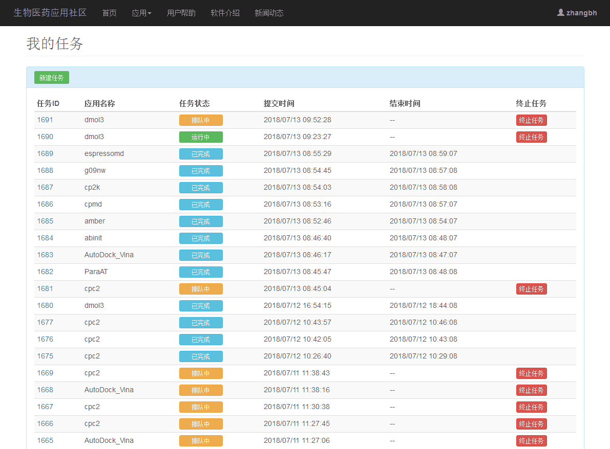Image resolution: width=610 pixels, height=449 pixels.
Task: Expand the 应用 dropdown menu
Action: click(141, 13)
